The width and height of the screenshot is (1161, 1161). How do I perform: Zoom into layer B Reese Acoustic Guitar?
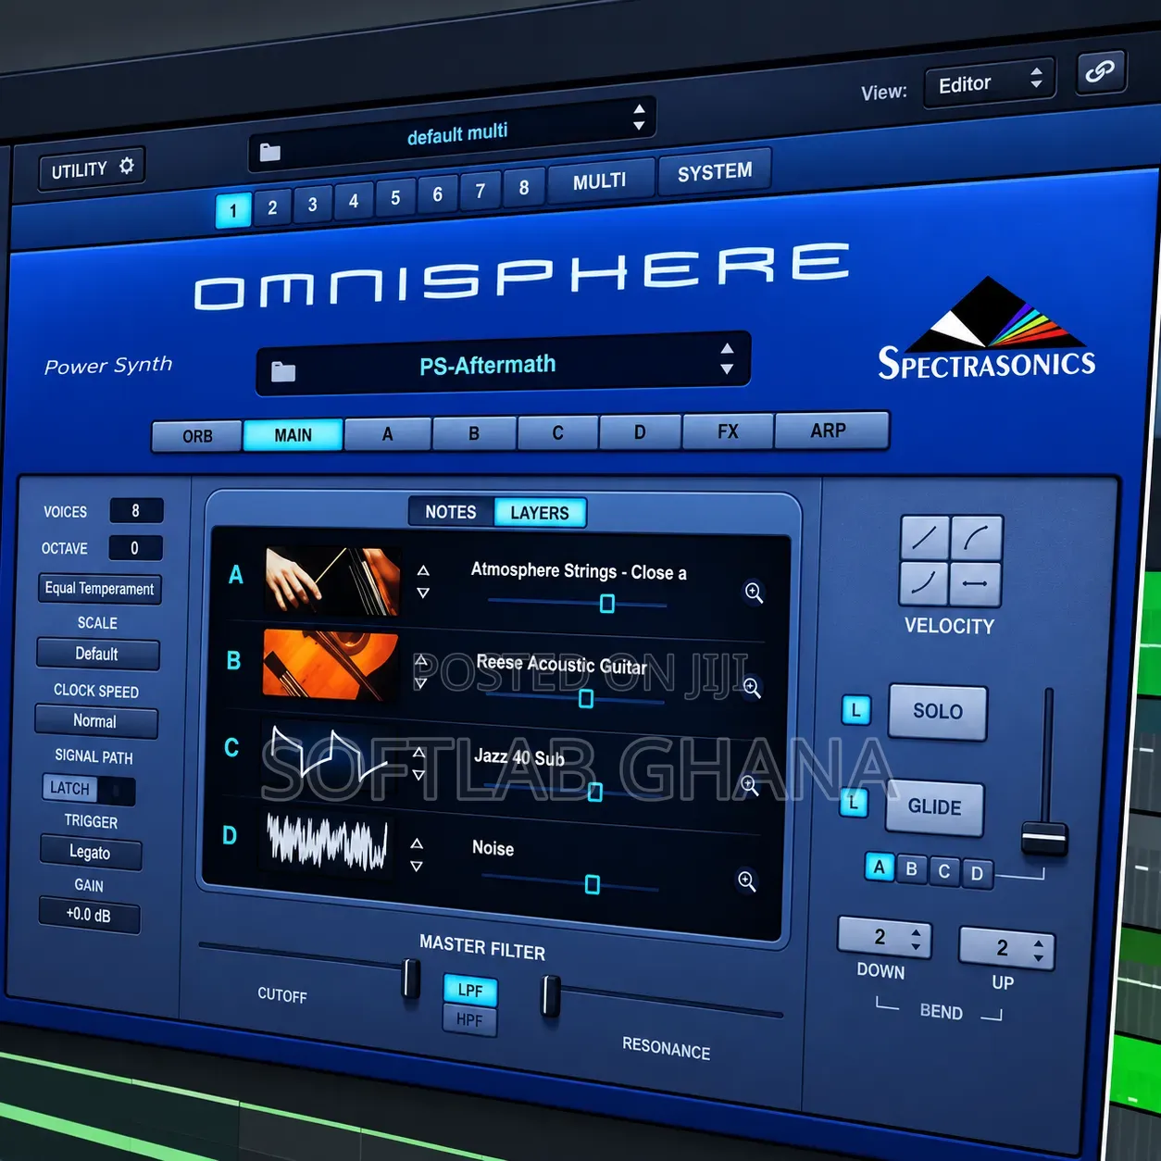(752, 688)
